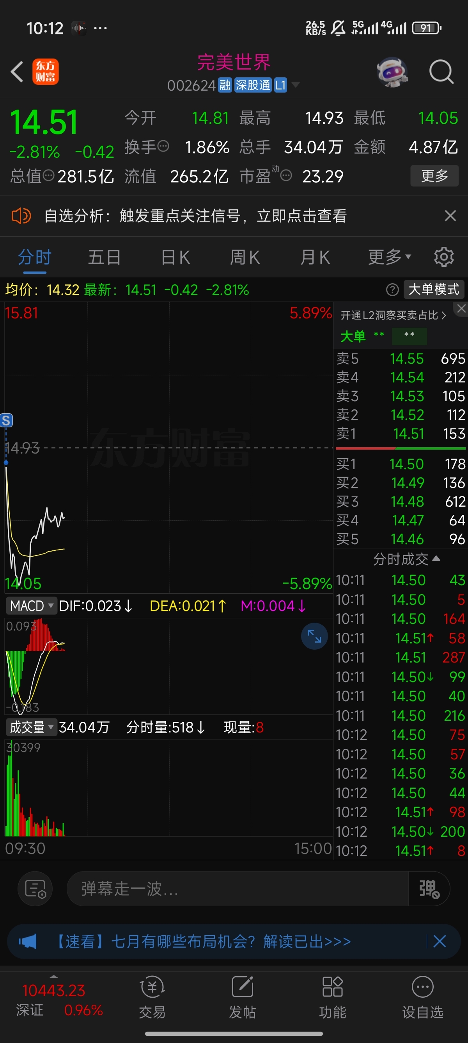Open the 东方财富 logo icon

(x=45, y=71)
